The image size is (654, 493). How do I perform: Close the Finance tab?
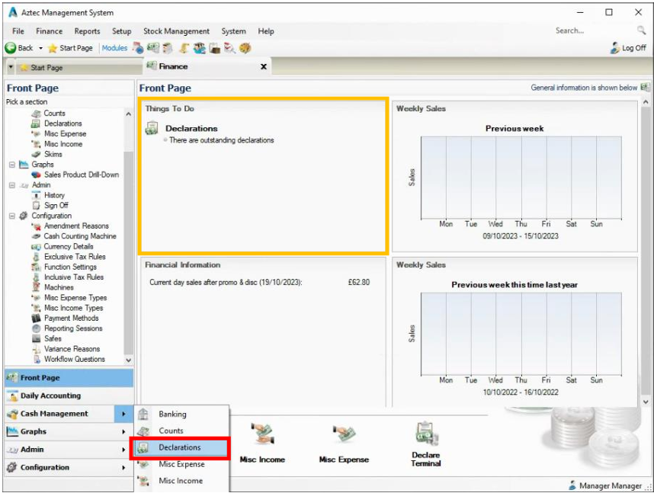coord(264,67)
